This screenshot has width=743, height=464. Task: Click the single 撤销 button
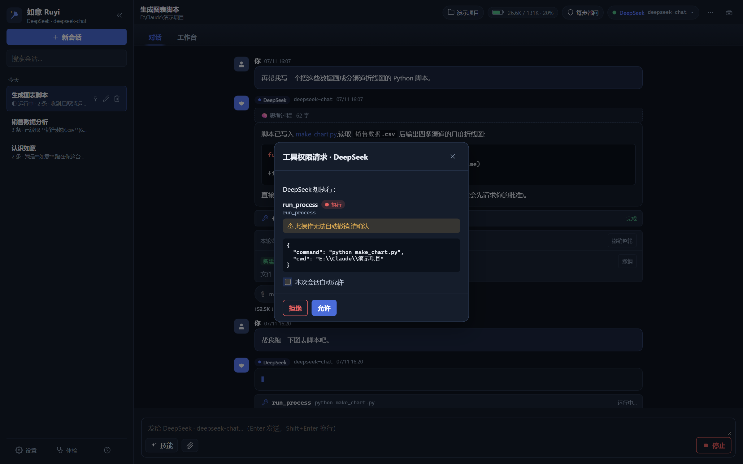click(x=627, y=261)
